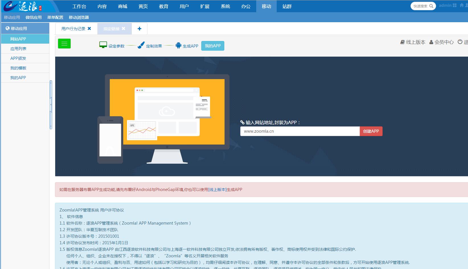This screenshot has height=269, width=468.
Task: Select 应用列表 in the sidebar
Action: (x=25, y=49)
